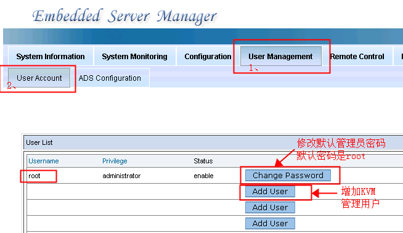Click the Username column header

pos(44,161)
